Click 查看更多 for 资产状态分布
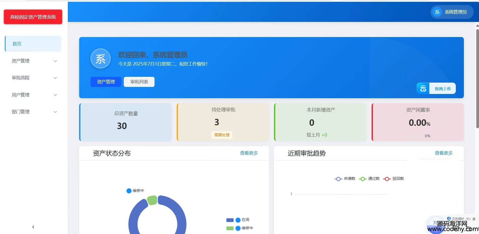Image resolution: width=479 pixels, height=234 pixels. click(249, 153)
